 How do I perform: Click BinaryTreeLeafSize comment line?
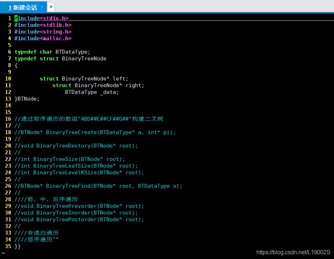click(x=76, y=166)
